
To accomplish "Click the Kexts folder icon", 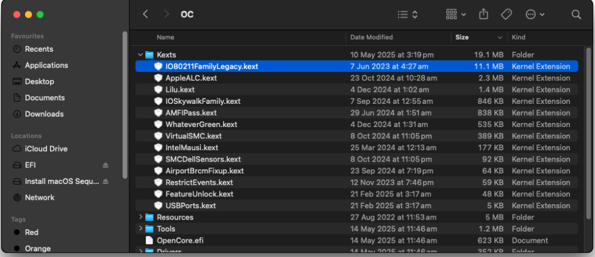I will [x=149, y=55].
